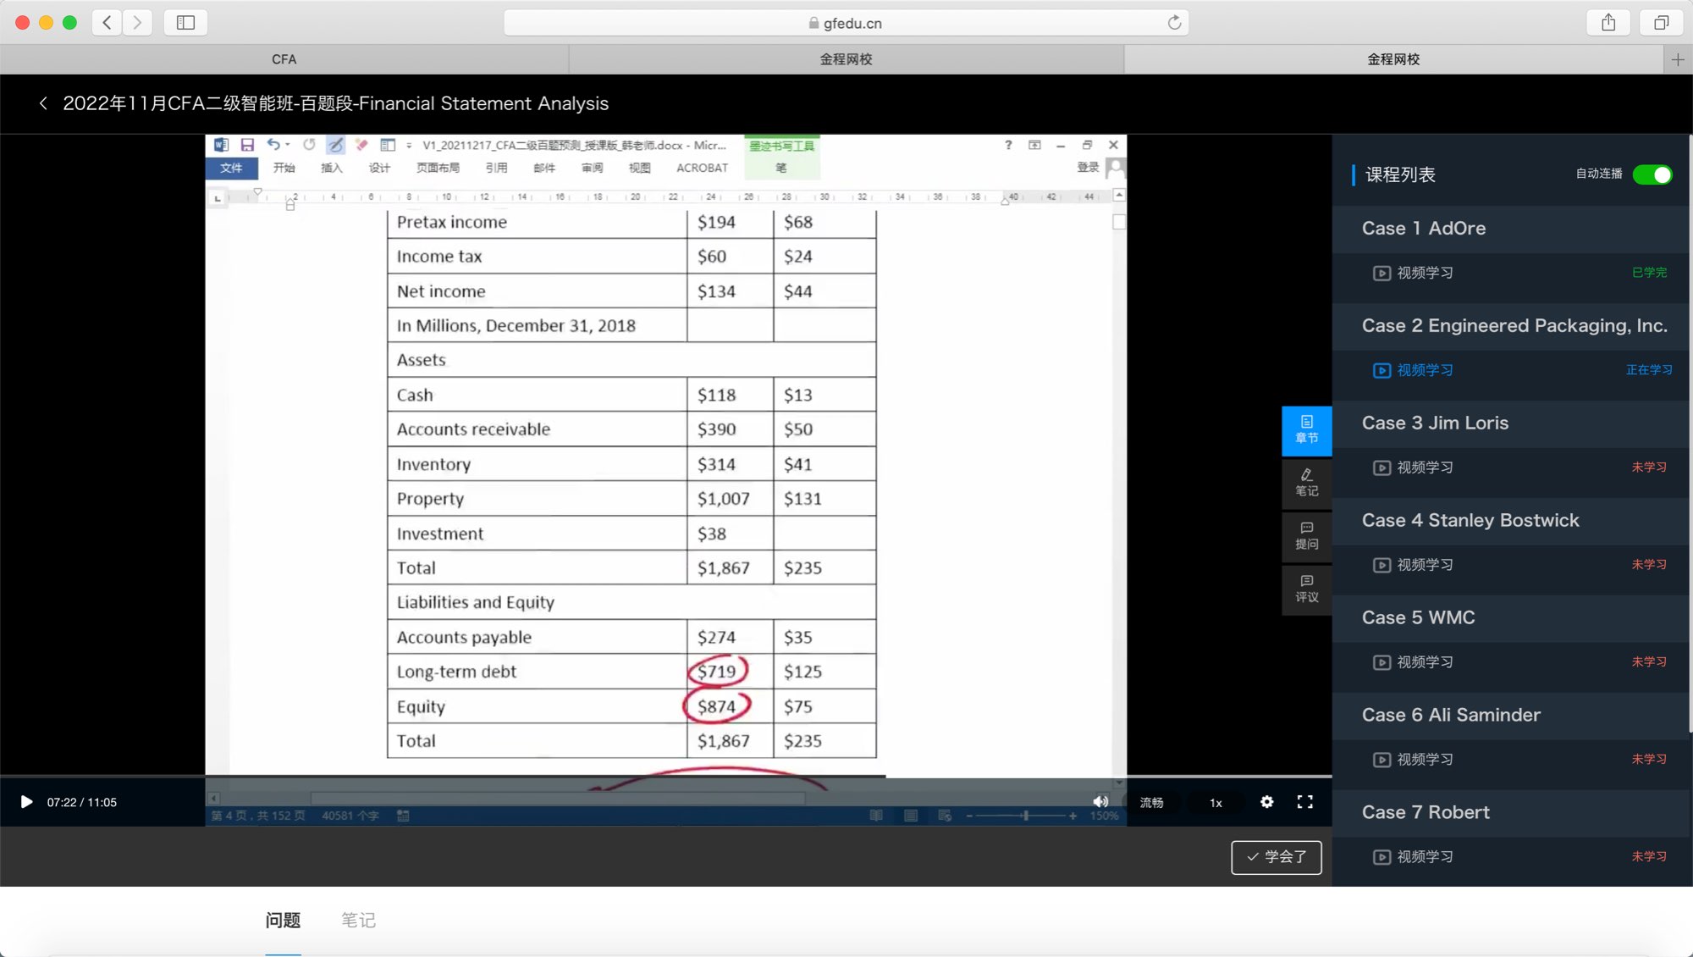The width and height of the screenshot is (1693, 957).
Task: Open the Word 文件 file tab
Action: pos(231,168)
